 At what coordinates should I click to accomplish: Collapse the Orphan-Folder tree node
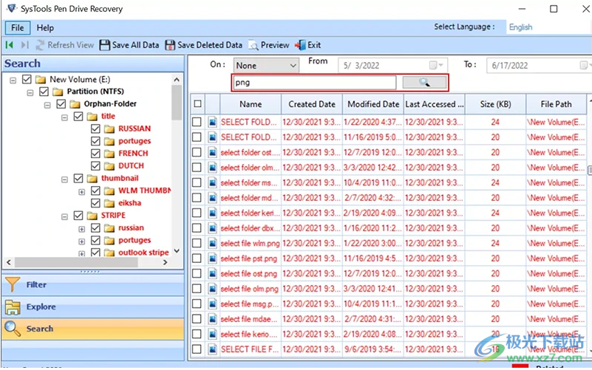(48, 104)
